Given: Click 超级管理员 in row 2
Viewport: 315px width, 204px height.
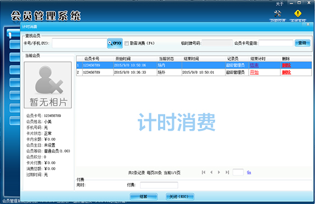Looking at the screenshot, I should [x=235, y=72].
